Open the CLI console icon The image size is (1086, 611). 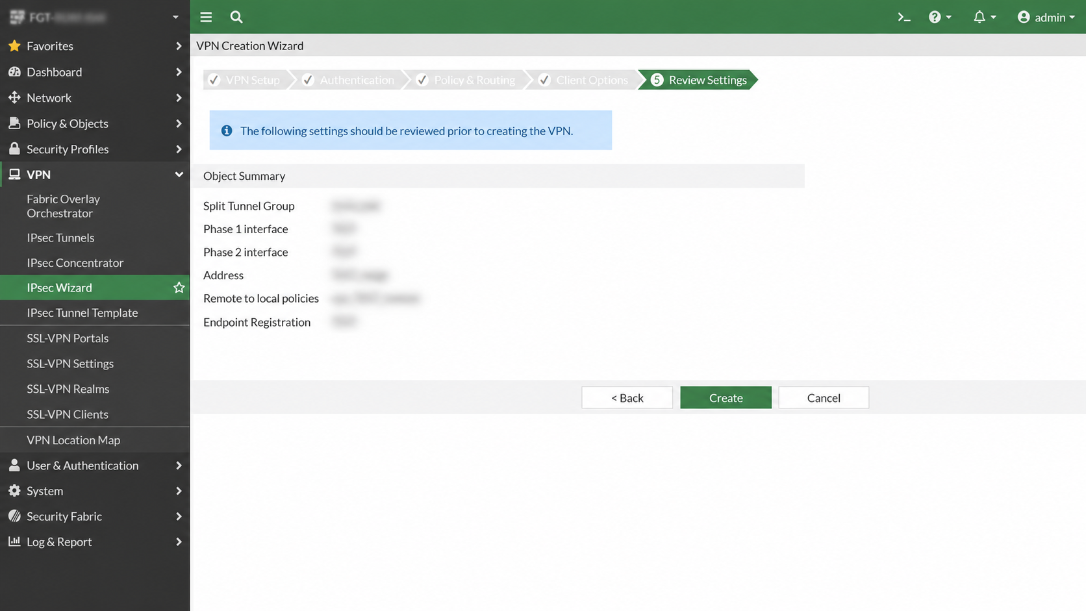(903, 17)
